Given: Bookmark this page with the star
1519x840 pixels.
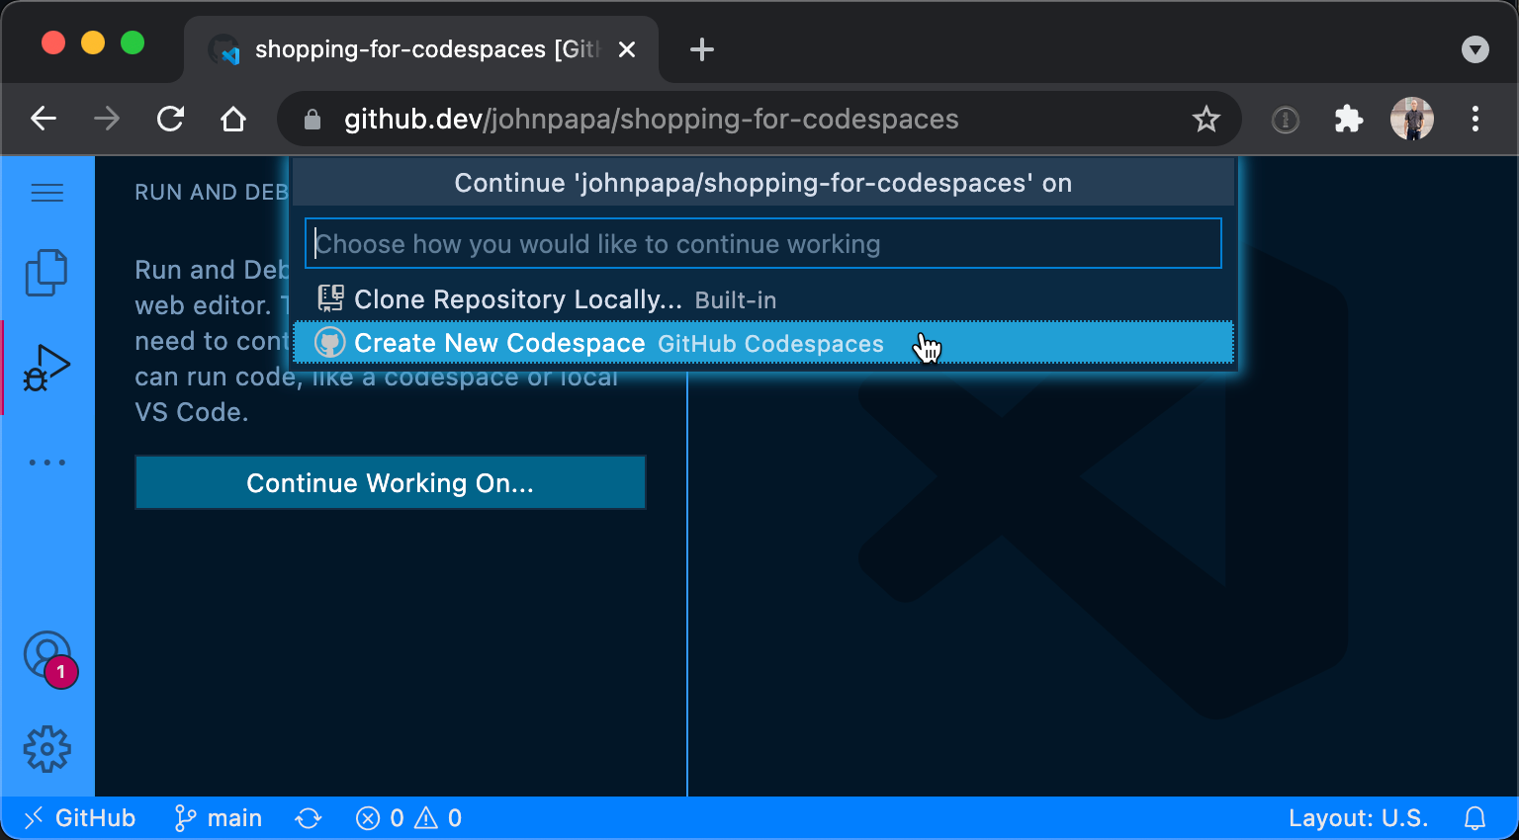Looking at the screenshot, I should 1206,120.
